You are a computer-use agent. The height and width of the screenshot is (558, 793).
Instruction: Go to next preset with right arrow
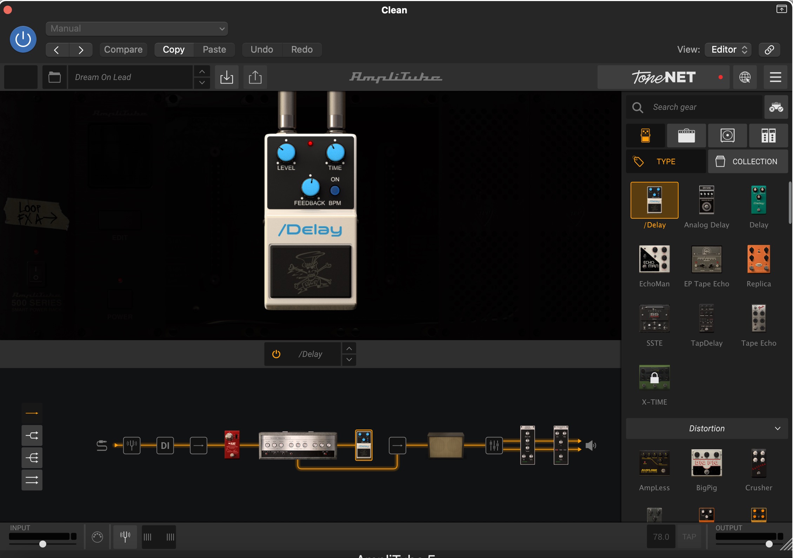[x=81, y=49]
